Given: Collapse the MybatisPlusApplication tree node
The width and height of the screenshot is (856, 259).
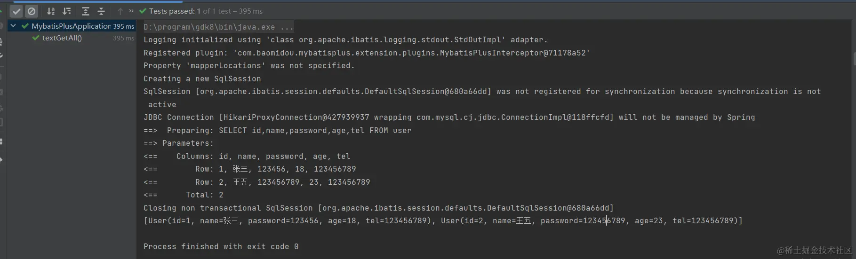Looking at the screenshot, I should [13, 26].
